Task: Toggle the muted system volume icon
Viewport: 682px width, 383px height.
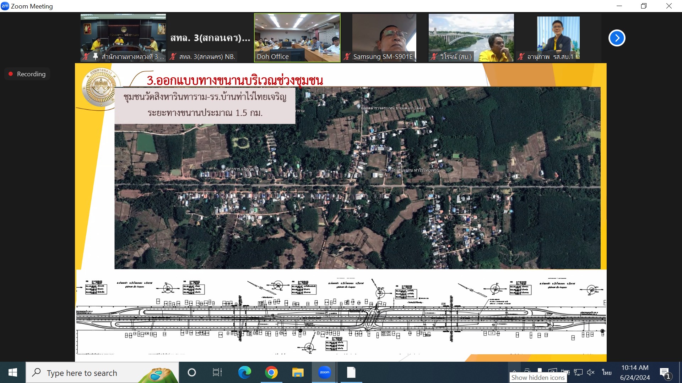Action: (x=591, y=372)
